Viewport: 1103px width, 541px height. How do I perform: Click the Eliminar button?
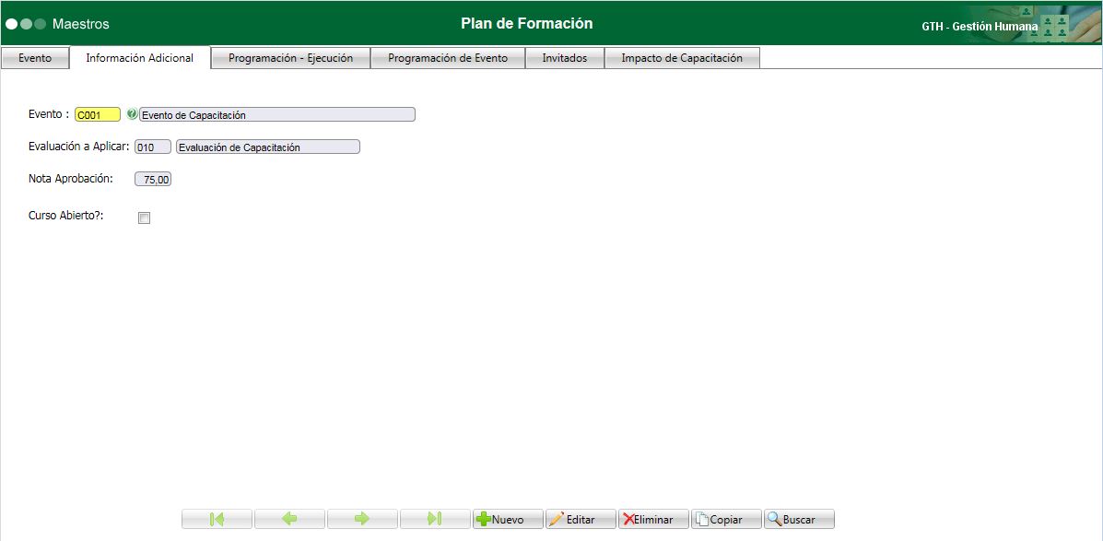pos(653,519)
